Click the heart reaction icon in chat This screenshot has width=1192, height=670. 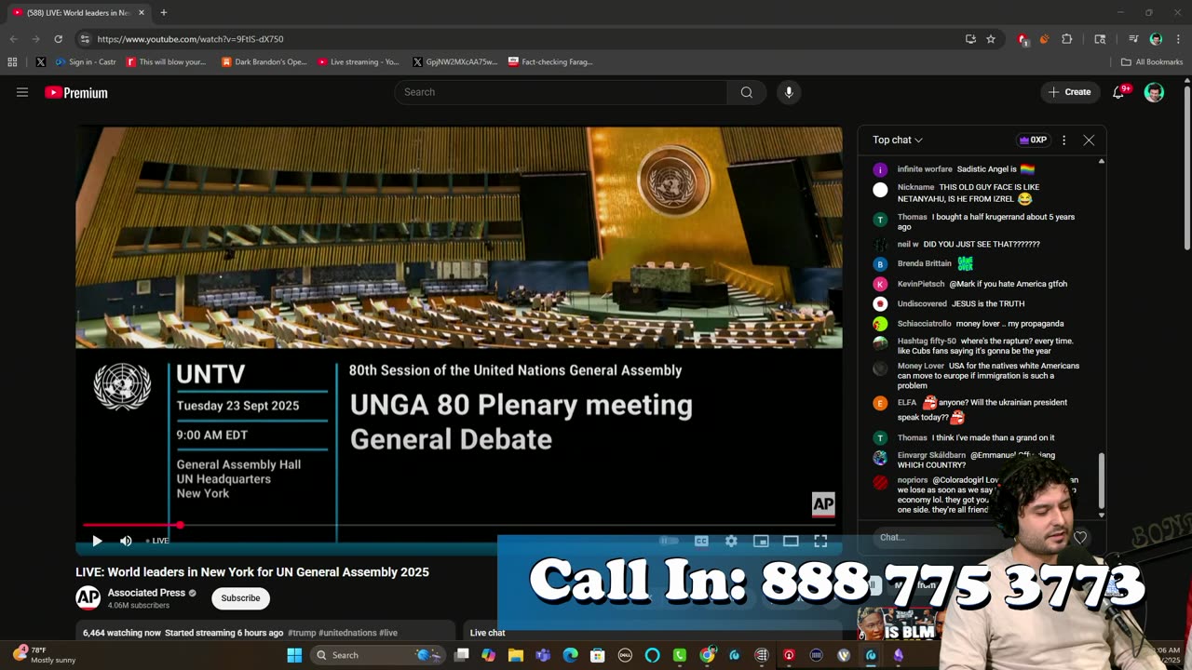coord(1080,537)
